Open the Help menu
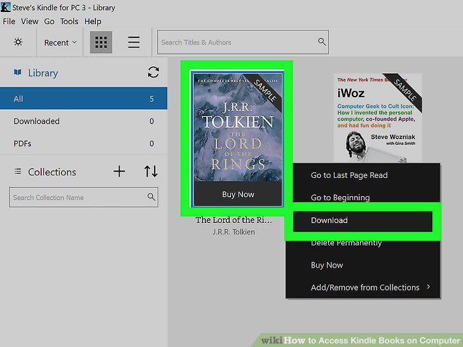 coord(93,22)
